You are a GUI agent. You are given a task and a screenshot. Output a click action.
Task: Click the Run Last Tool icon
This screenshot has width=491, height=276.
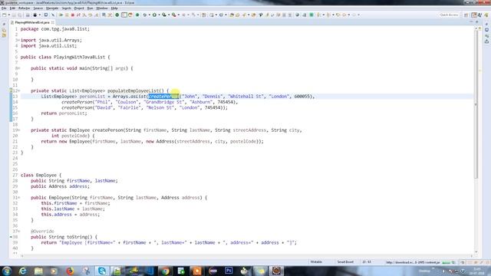(x=174, y=15)
